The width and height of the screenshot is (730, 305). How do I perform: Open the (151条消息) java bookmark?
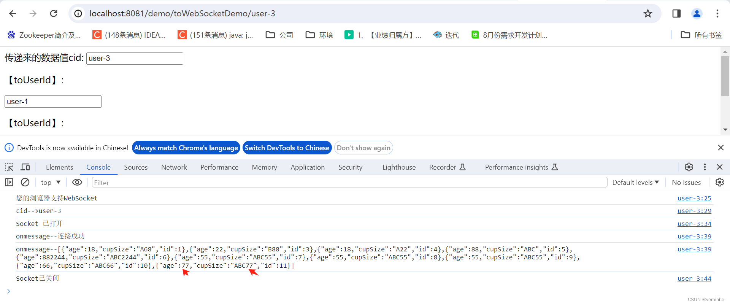[216, 35]
